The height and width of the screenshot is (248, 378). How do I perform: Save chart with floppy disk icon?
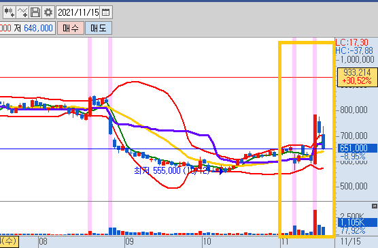coord(35,12)
